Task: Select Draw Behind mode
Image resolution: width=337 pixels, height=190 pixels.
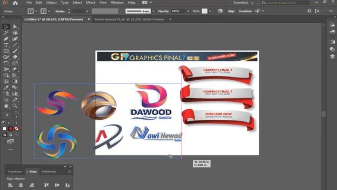Action: pos(11,135)
